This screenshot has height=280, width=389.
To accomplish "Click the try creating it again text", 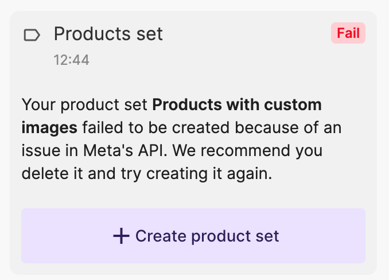I will (196, 174).
